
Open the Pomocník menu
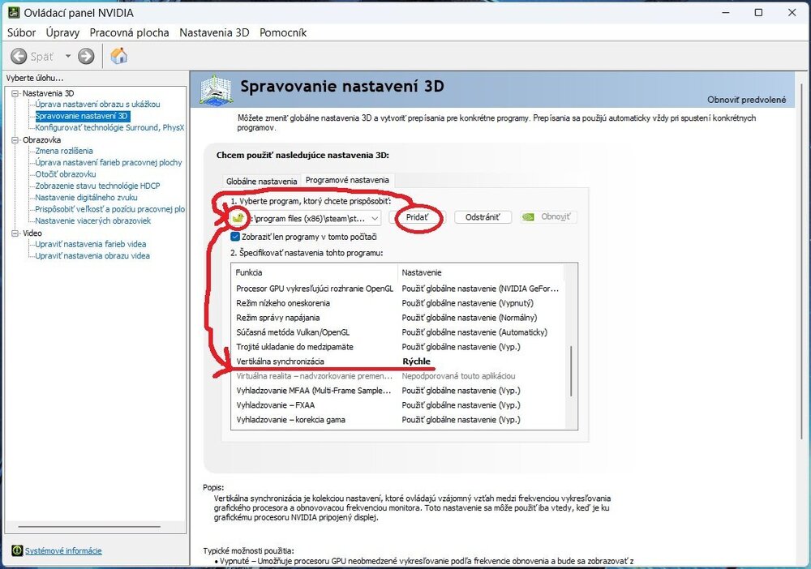coord(283,32)
